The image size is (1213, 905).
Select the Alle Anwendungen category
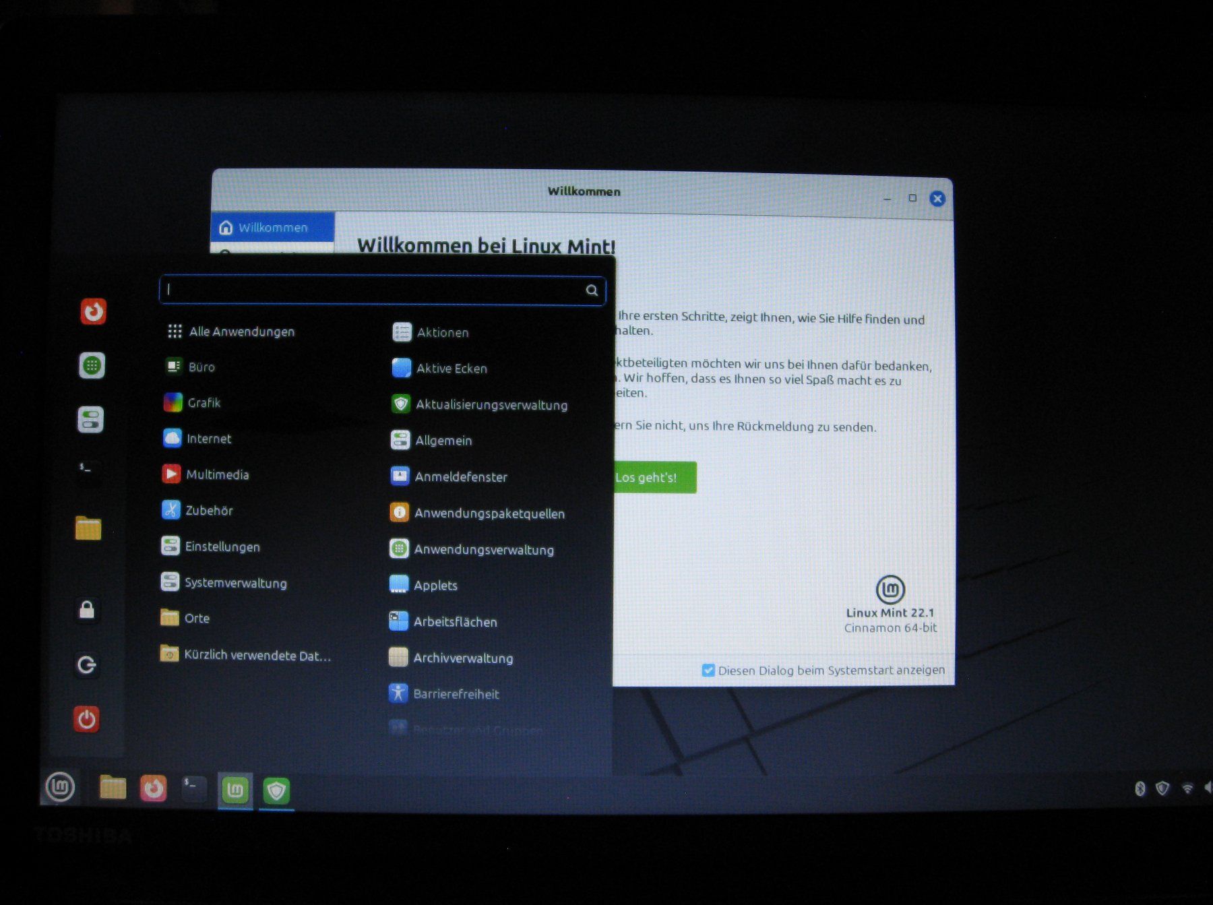pos(230,332)
